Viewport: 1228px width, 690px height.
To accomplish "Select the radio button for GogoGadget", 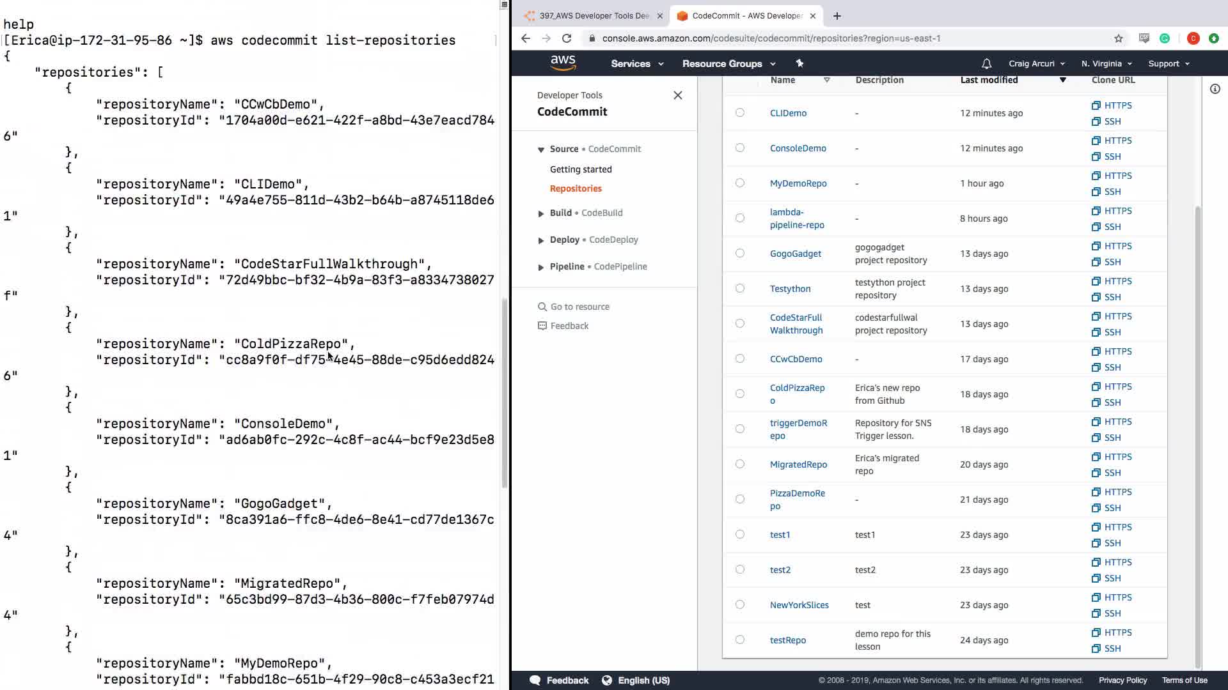I will [x=740, y=254].
